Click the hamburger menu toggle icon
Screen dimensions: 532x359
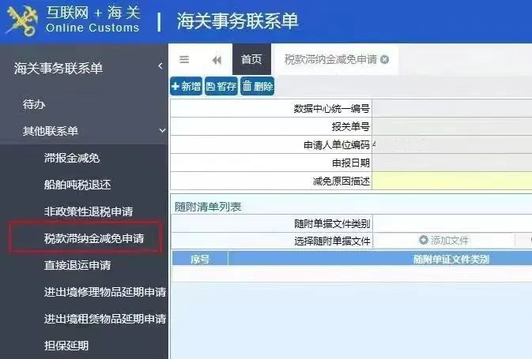pos(184,60)
